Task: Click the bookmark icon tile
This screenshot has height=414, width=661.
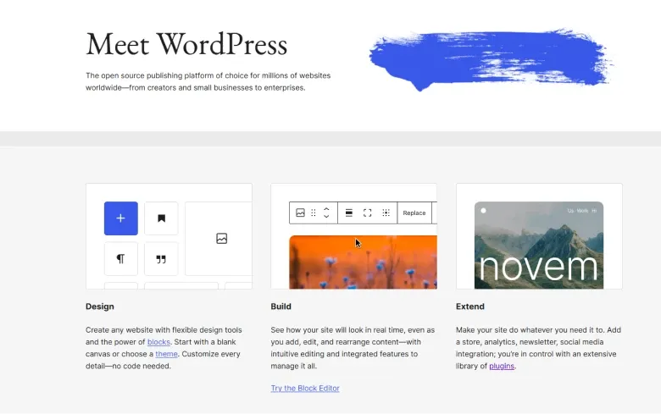Action: pyautogui.click(x=161, y=218)
